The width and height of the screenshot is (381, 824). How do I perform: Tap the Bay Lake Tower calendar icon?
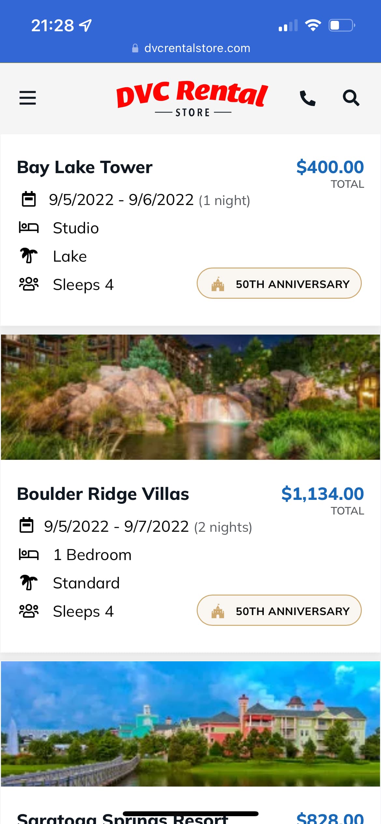pyautogui.click(x=29, y=199)
